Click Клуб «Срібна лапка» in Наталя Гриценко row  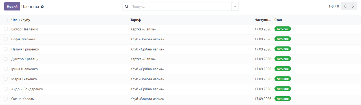tap(147, 49)
